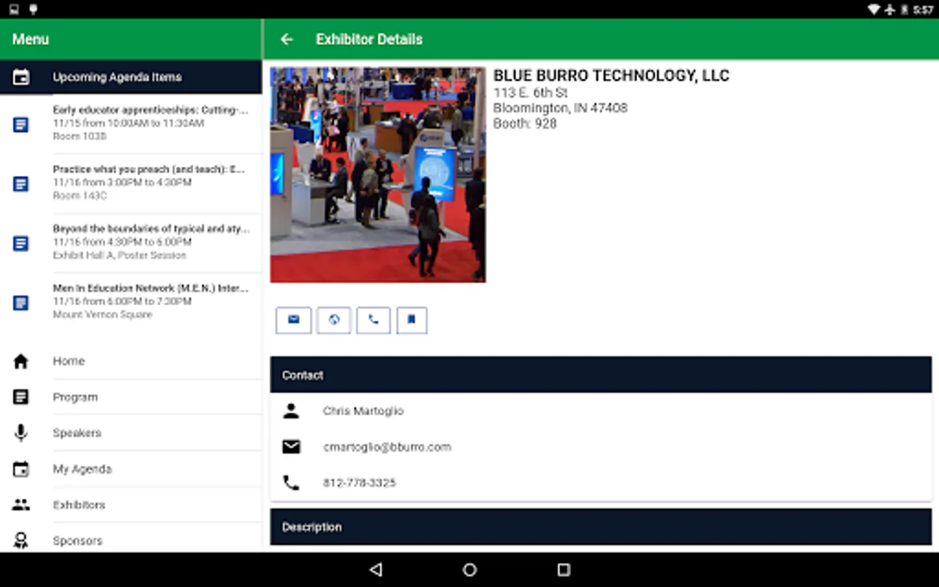Click the calendar icon beside Upcoming Agenda Items
Viewport: 939px width, 587px height.
tap(21, 77)
